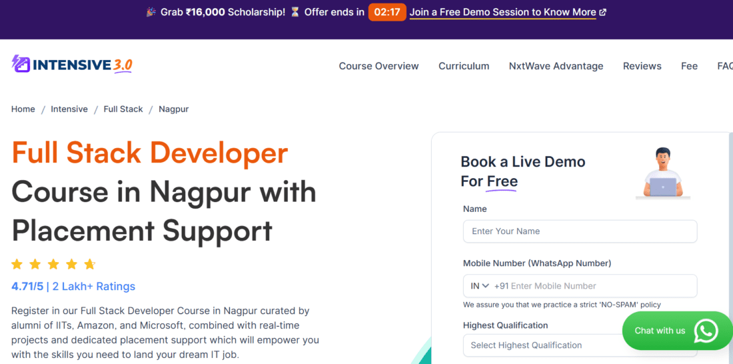Click the Enter Your Name field
Screen dimensions: 733x364
click(580, 231)
